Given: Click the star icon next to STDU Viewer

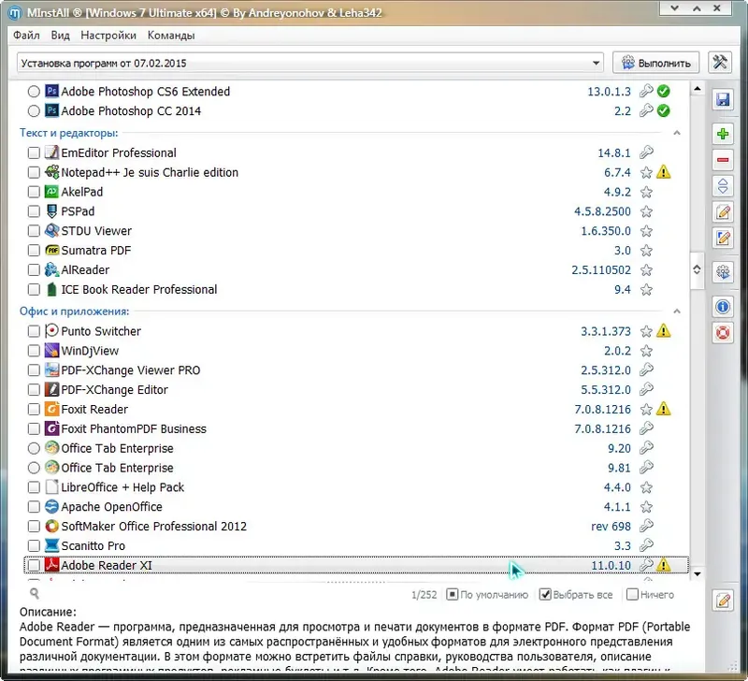Looking at the screenshot, I should pyautogui.click(x=646, y=231).
